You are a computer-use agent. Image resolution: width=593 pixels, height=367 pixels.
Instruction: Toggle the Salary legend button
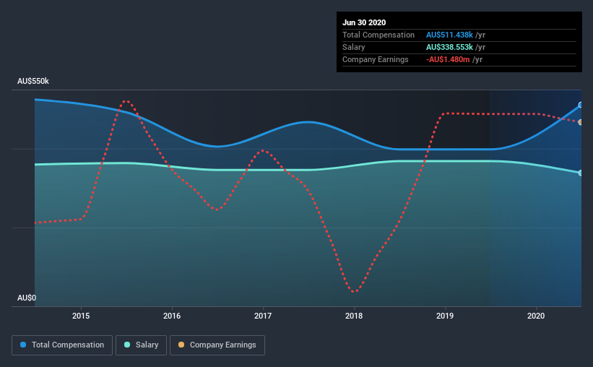pos(141,345)
